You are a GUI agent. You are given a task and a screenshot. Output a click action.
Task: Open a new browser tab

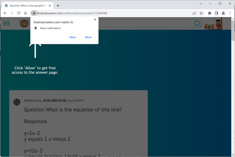click(58, 6)
